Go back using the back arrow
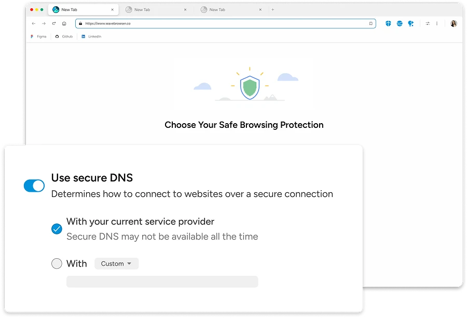This screenshot has width=467, height=318. tap(33, 23)
